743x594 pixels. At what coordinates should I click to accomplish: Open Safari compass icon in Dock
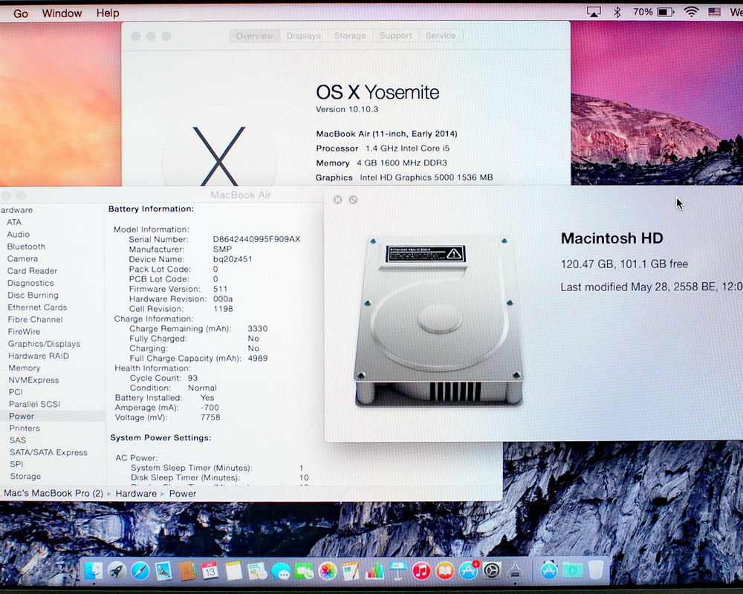click(x=140, y=571)
